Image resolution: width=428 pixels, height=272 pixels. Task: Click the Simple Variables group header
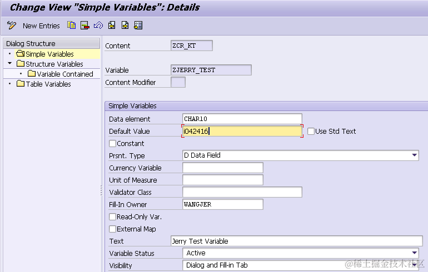point(266,106)
